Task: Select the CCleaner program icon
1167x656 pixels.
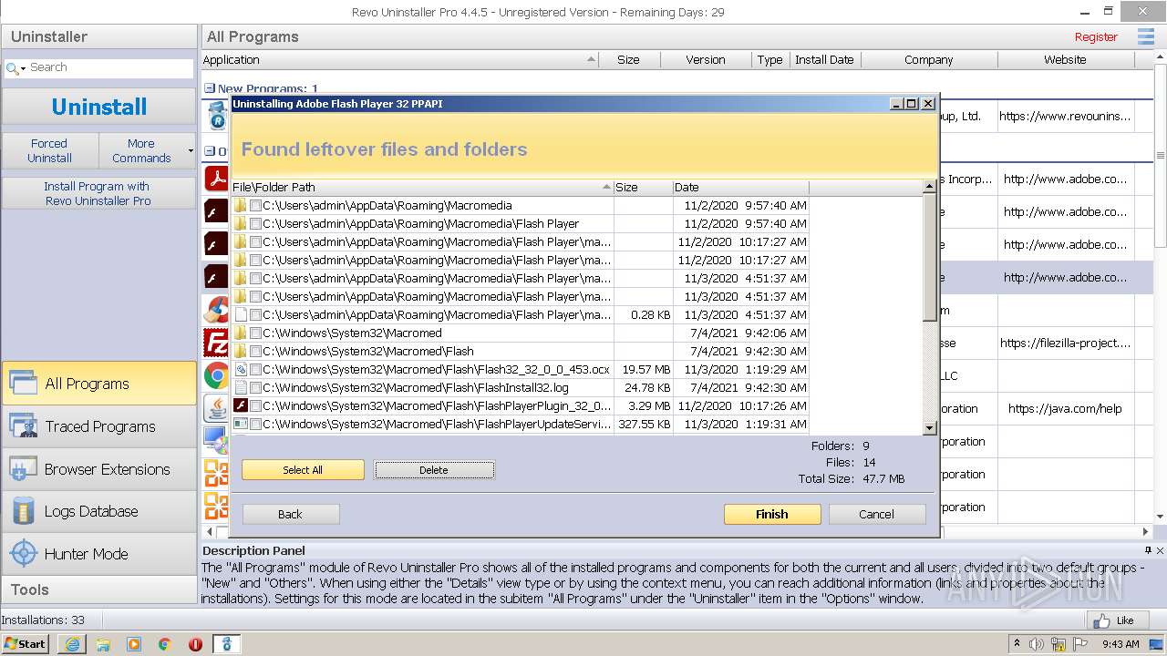Action: click(x=216, y=310)
